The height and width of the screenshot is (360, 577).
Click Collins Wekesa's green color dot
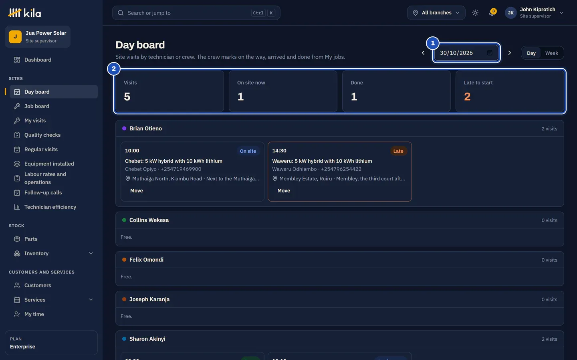point(124,220)
